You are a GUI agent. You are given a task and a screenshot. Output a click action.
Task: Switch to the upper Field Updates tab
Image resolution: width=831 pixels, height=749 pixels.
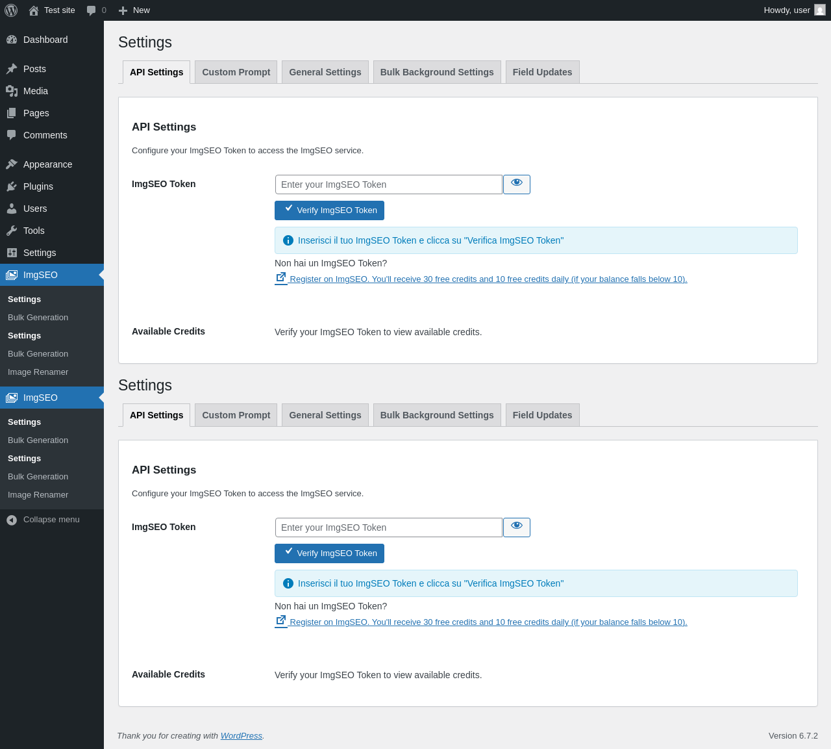[543, 72]
